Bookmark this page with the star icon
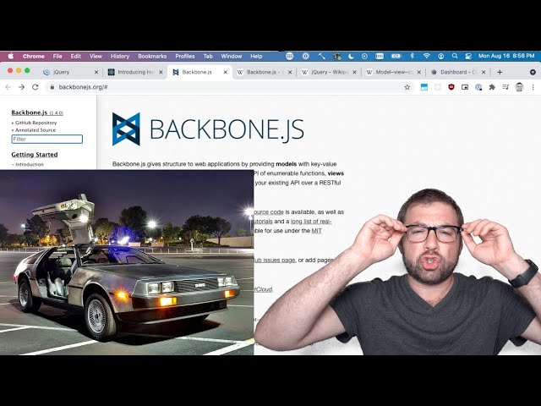541x406 pixels. coord(407,87)
